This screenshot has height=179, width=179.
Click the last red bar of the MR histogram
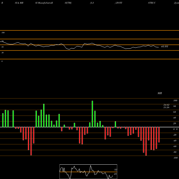pos(159,135)
